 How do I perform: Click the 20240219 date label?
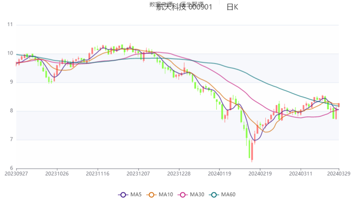coord(260,173)
